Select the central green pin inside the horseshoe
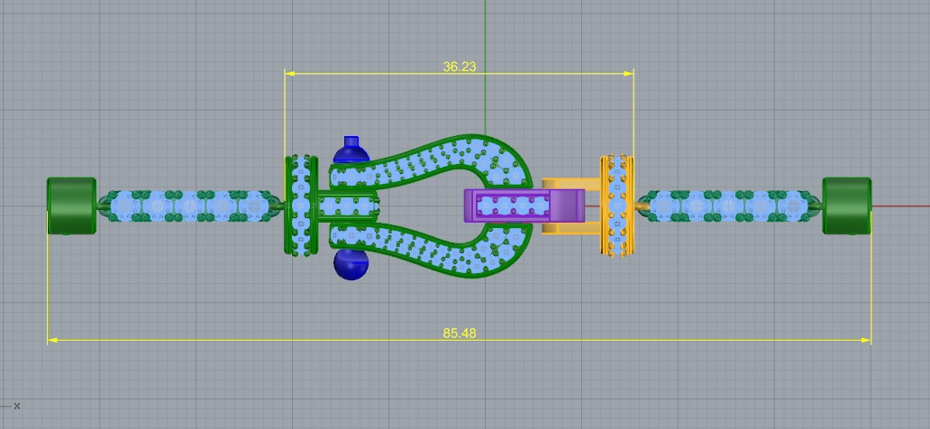 348,205
